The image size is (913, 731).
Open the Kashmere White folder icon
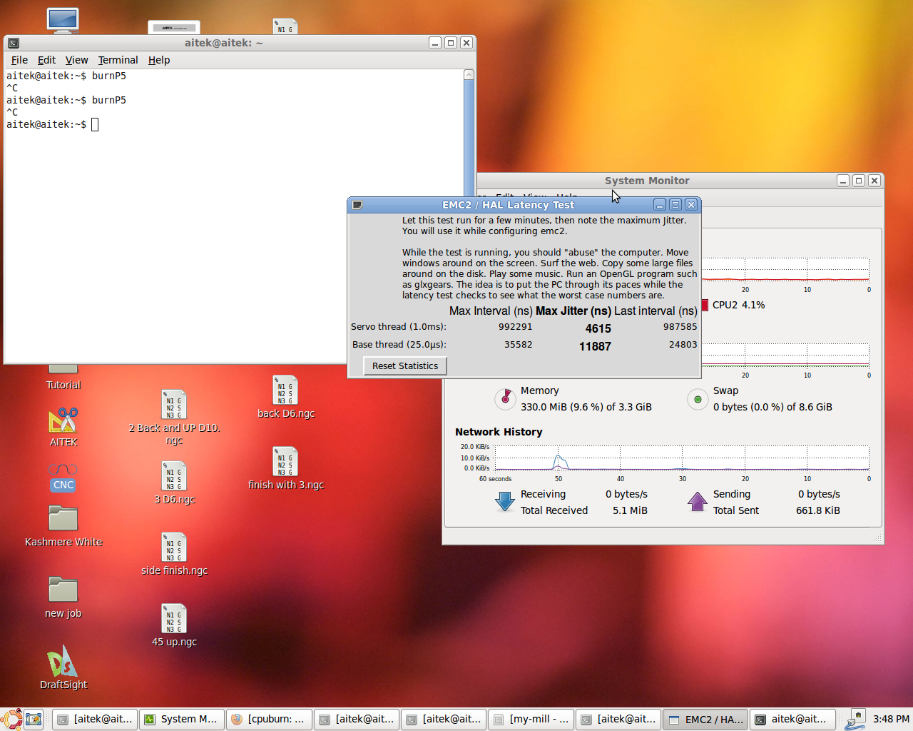point(63,518)
